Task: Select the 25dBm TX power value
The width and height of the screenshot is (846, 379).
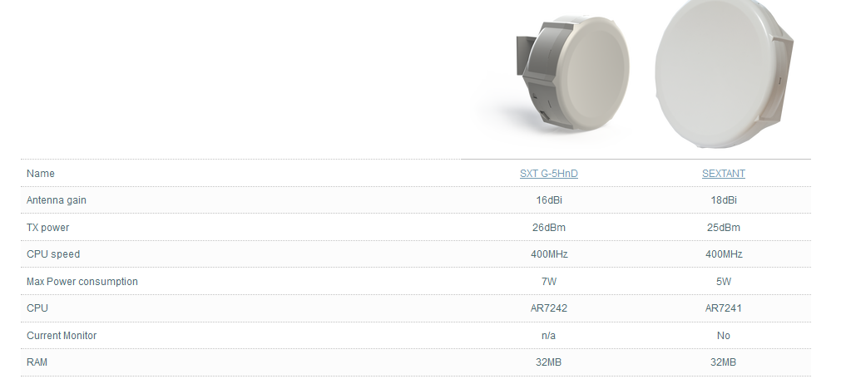Action: (x=723, y=228)
